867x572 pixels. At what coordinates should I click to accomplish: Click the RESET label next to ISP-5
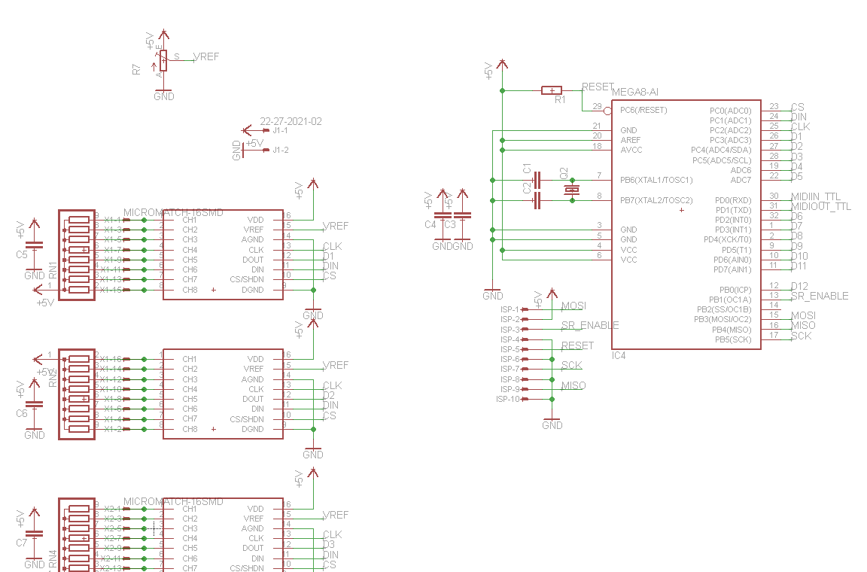577,345
